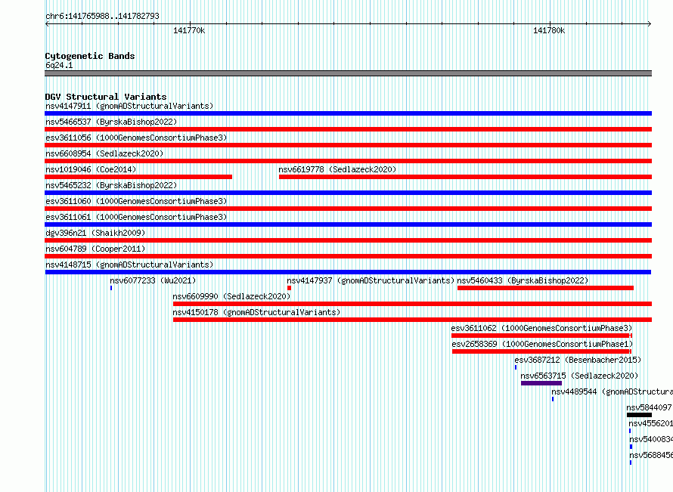Click the black bar under nsv5844097
Screen dimensions: 673x492
(x=639, y=415)
